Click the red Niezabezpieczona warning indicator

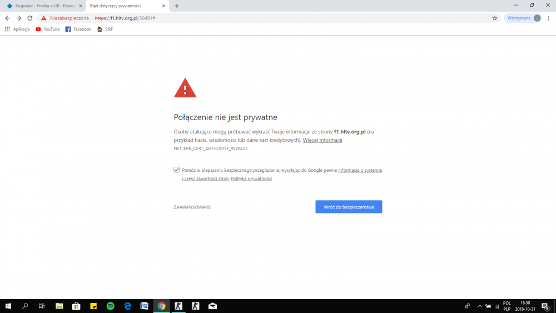pos(65,18)
